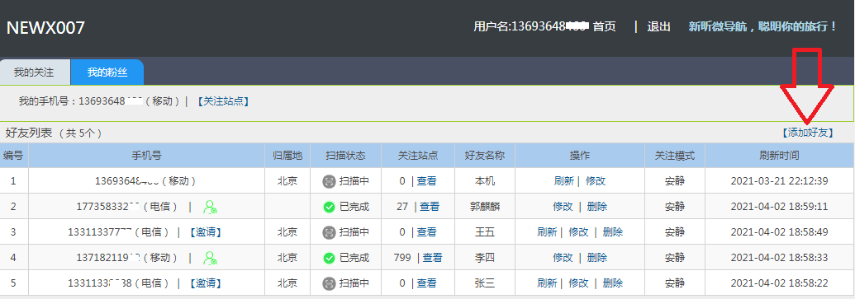Click the 手机号 column header
Screen dimensions: 855x299
click(147, 156)
